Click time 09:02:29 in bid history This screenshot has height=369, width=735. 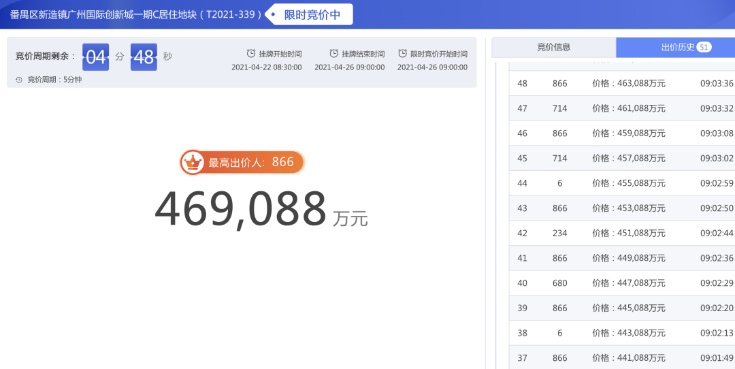pos(717,283)
